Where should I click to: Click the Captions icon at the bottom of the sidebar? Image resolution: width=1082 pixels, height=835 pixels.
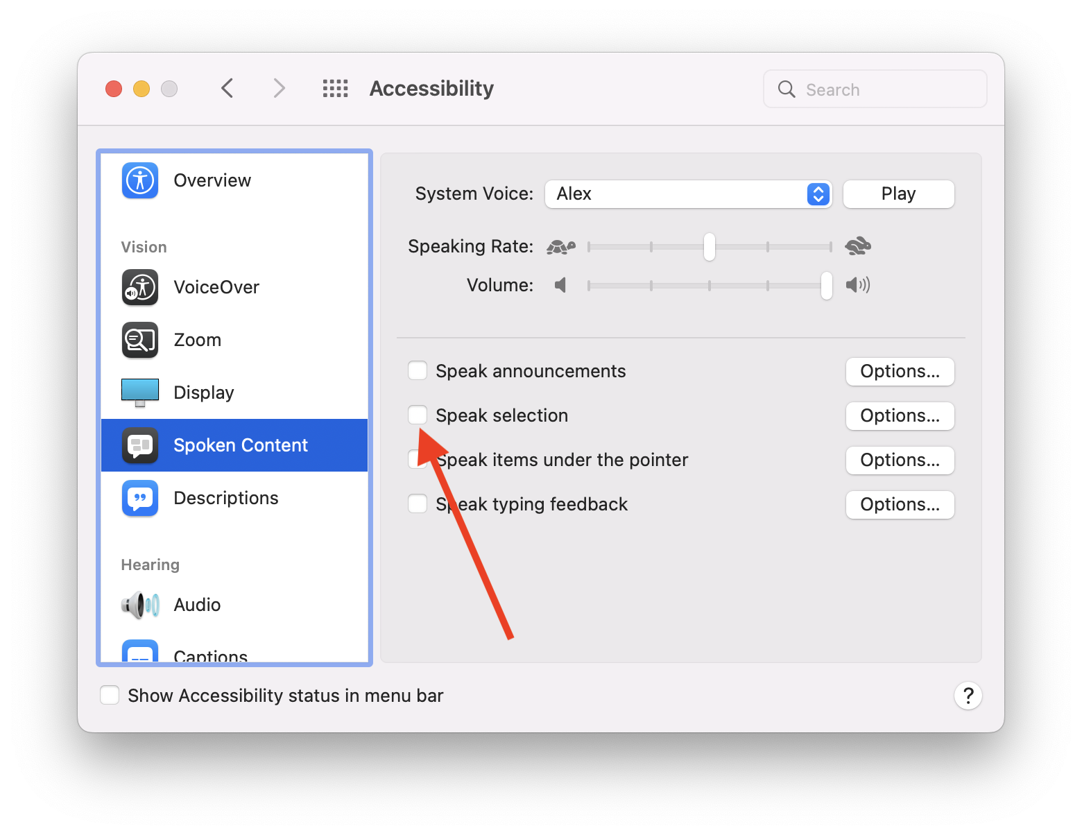tap(140, 651)
